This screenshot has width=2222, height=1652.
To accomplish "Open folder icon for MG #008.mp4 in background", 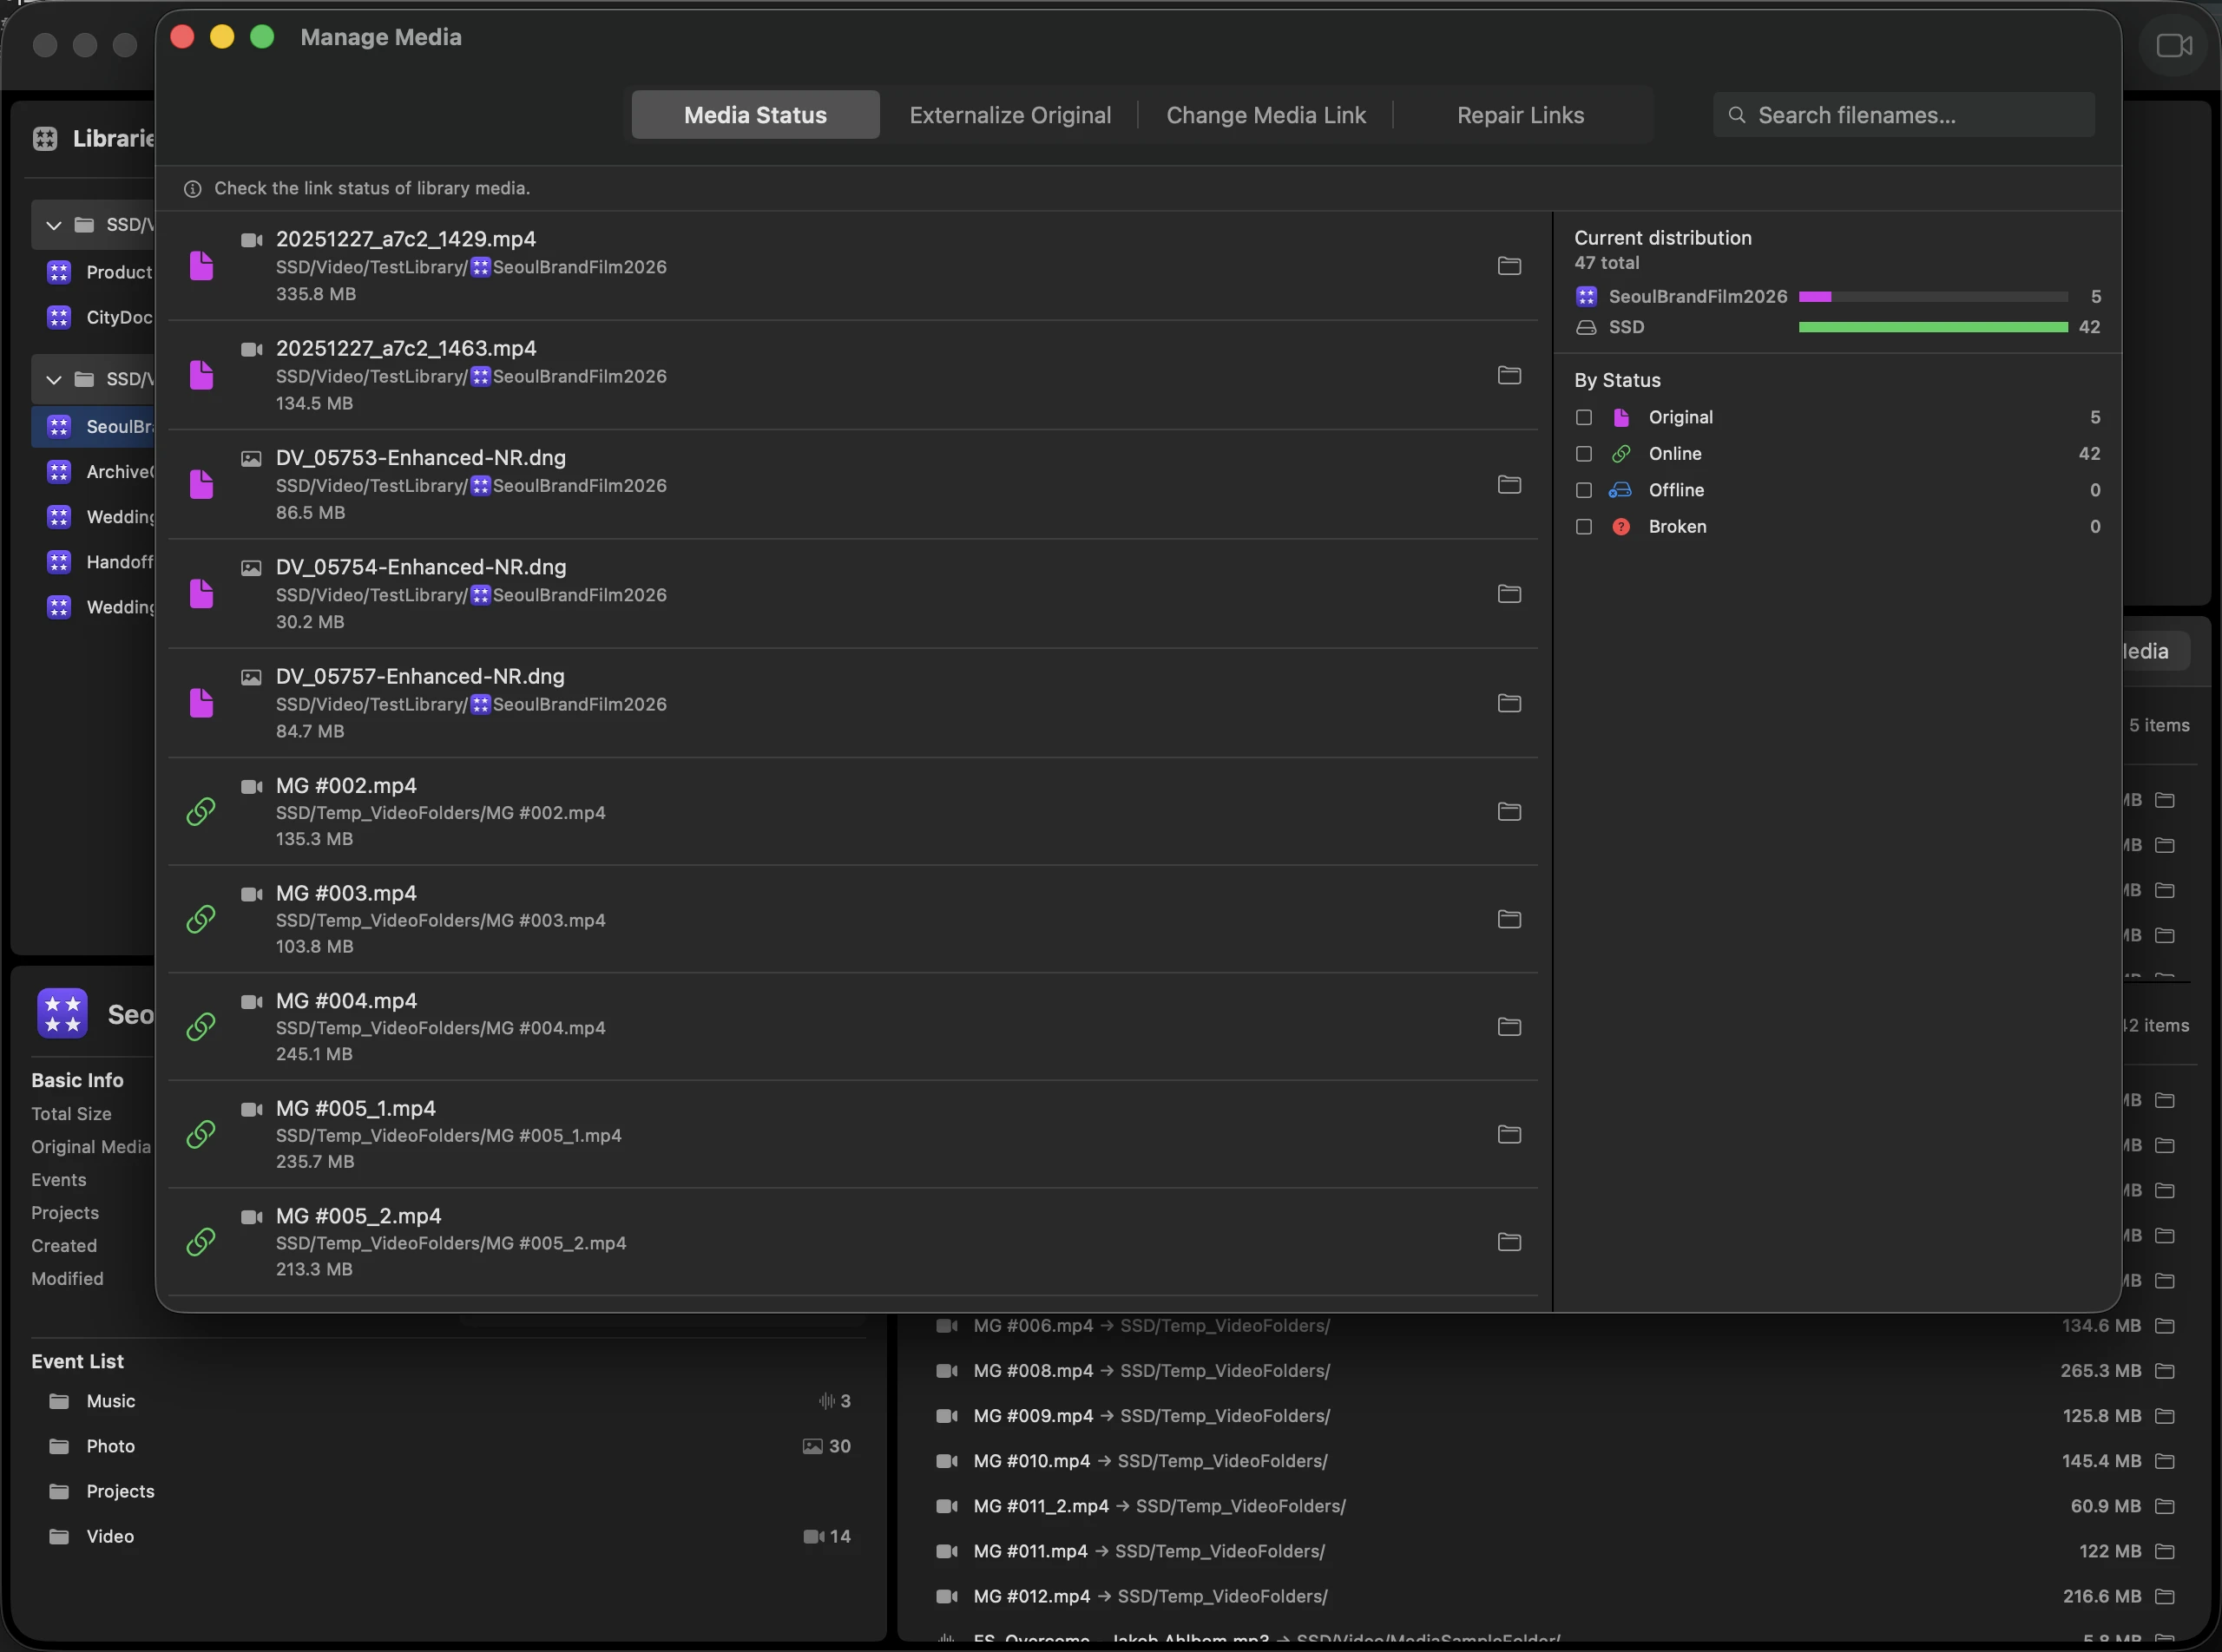I will point(2165,1371).
